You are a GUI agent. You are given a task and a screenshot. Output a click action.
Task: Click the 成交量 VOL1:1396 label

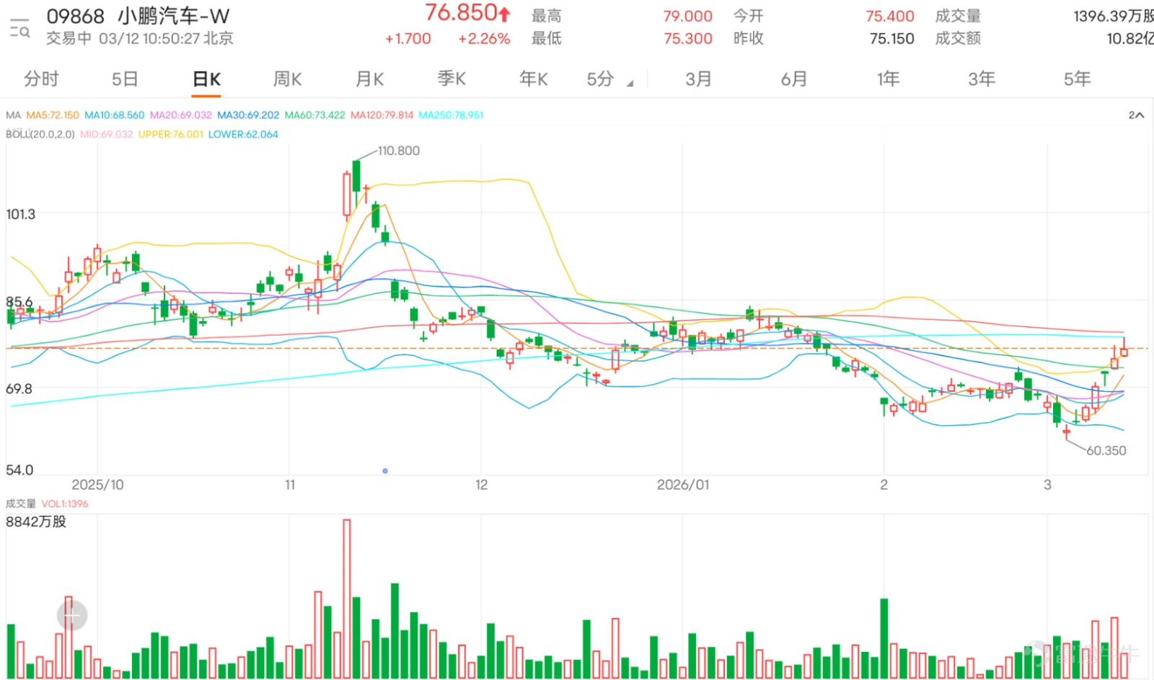coord(47,504)
